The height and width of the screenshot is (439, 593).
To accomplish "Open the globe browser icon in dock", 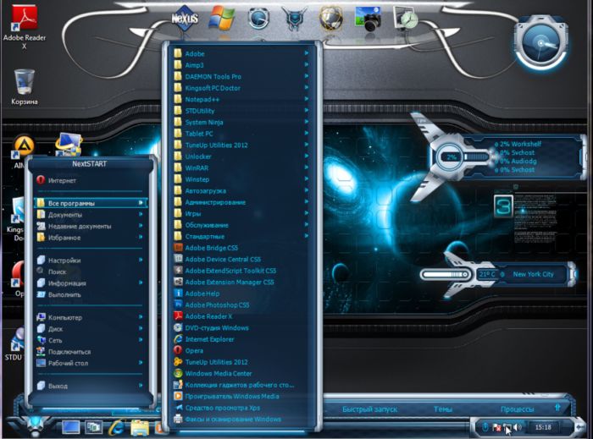I will pyautogui.click(x=331, y=17).
